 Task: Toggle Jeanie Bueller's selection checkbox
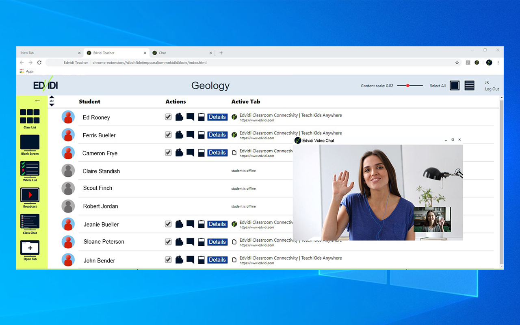pos(168,224)
